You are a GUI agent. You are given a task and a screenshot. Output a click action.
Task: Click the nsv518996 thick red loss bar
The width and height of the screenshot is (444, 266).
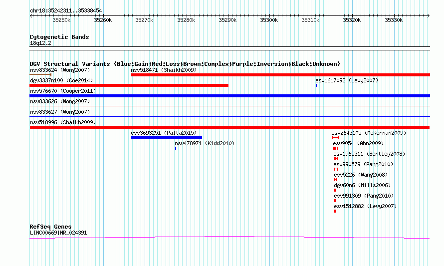coord(229,127)
